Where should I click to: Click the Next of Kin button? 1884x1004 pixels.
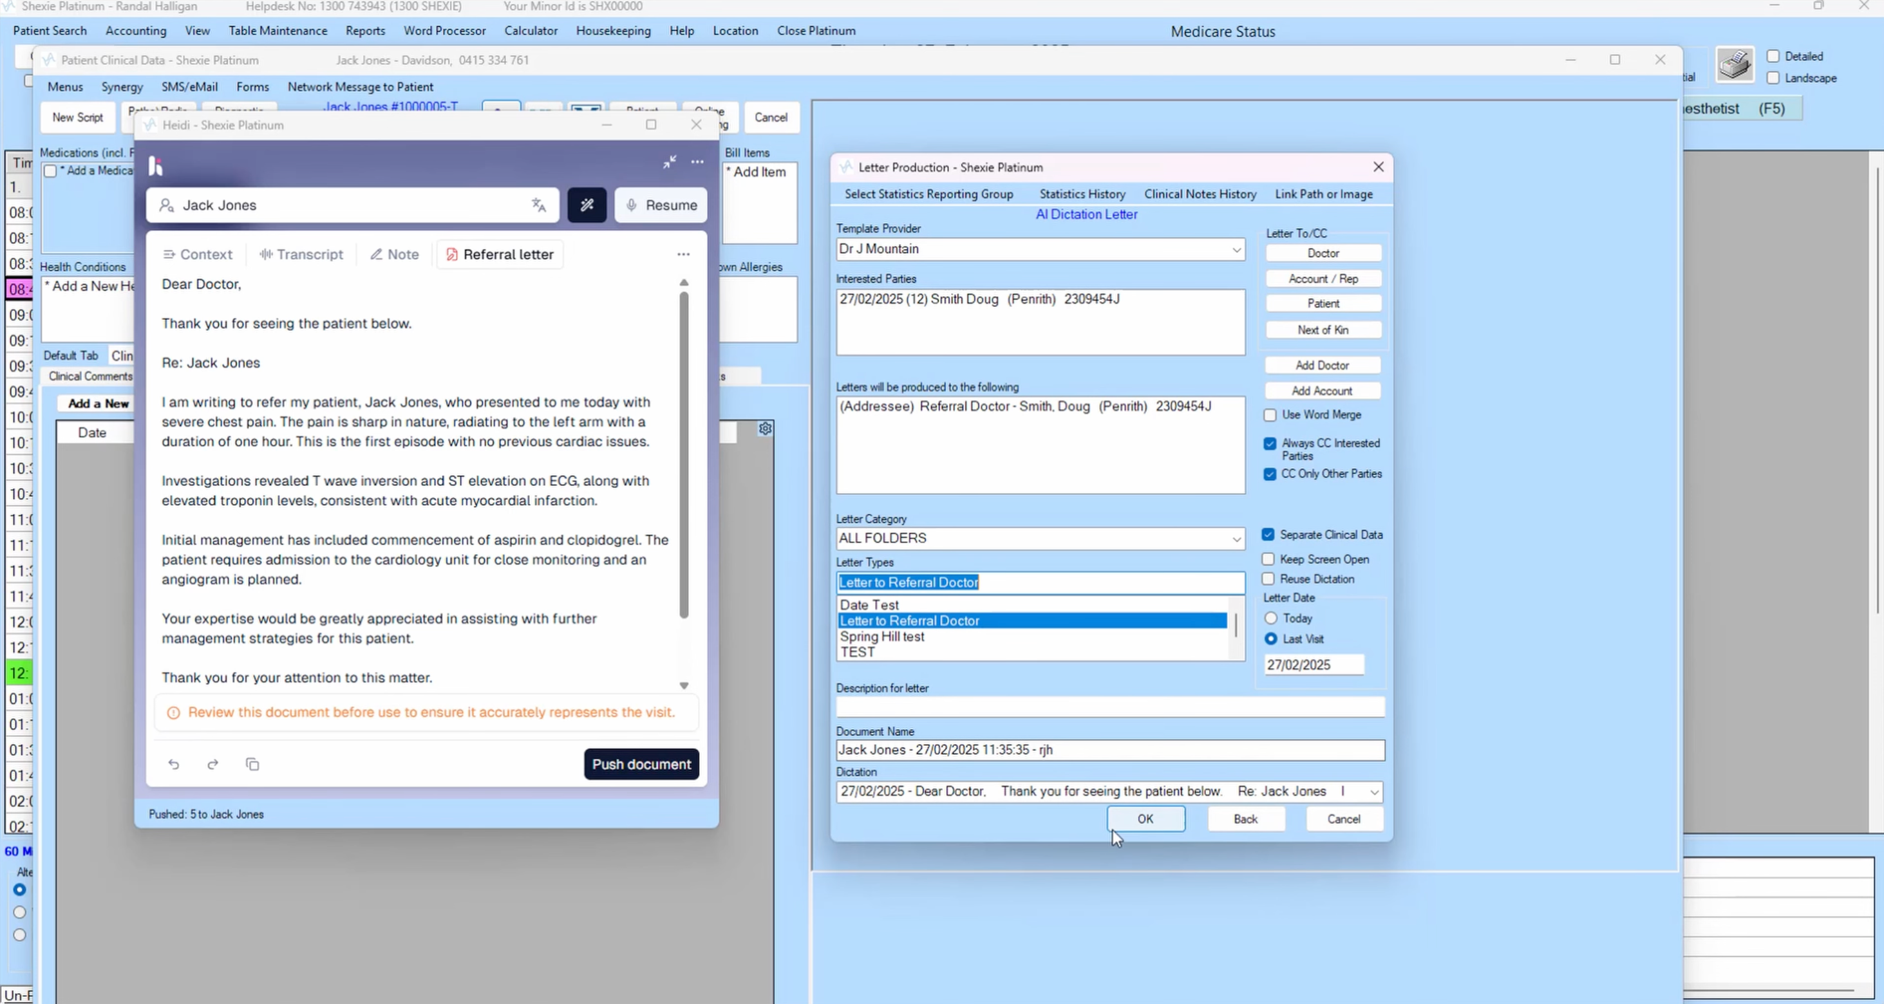click(1323, 330)
